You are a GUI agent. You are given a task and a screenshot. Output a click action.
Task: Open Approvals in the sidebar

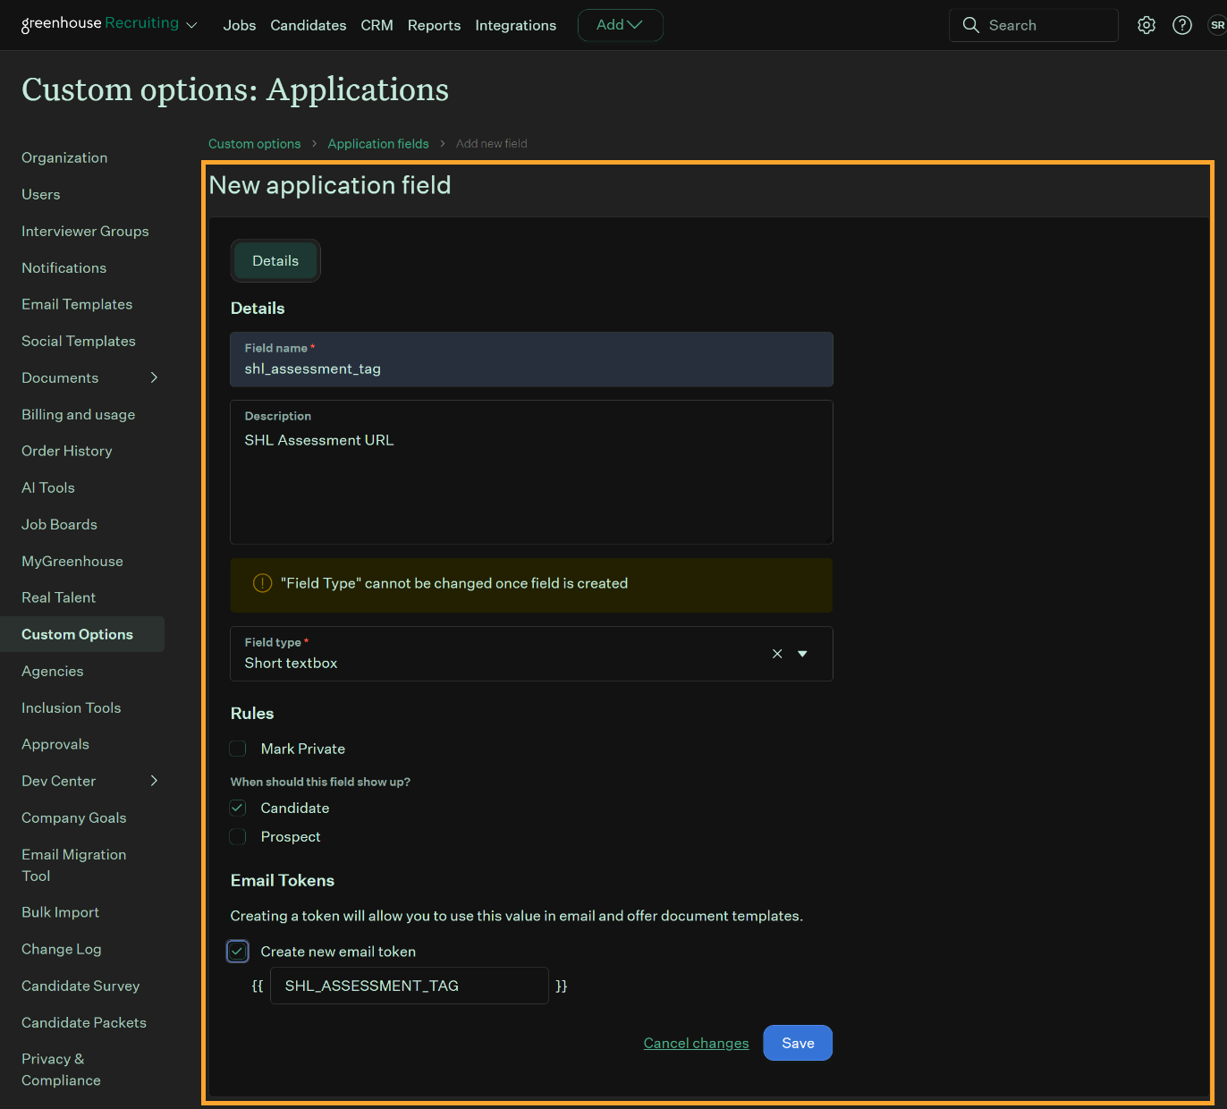55,744
